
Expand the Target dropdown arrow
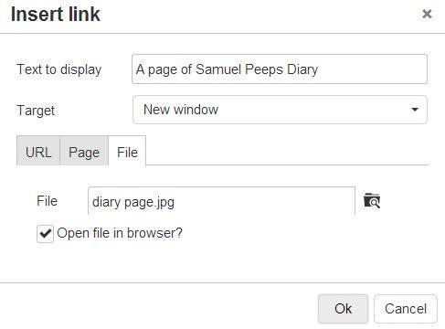tap(415, 110)
